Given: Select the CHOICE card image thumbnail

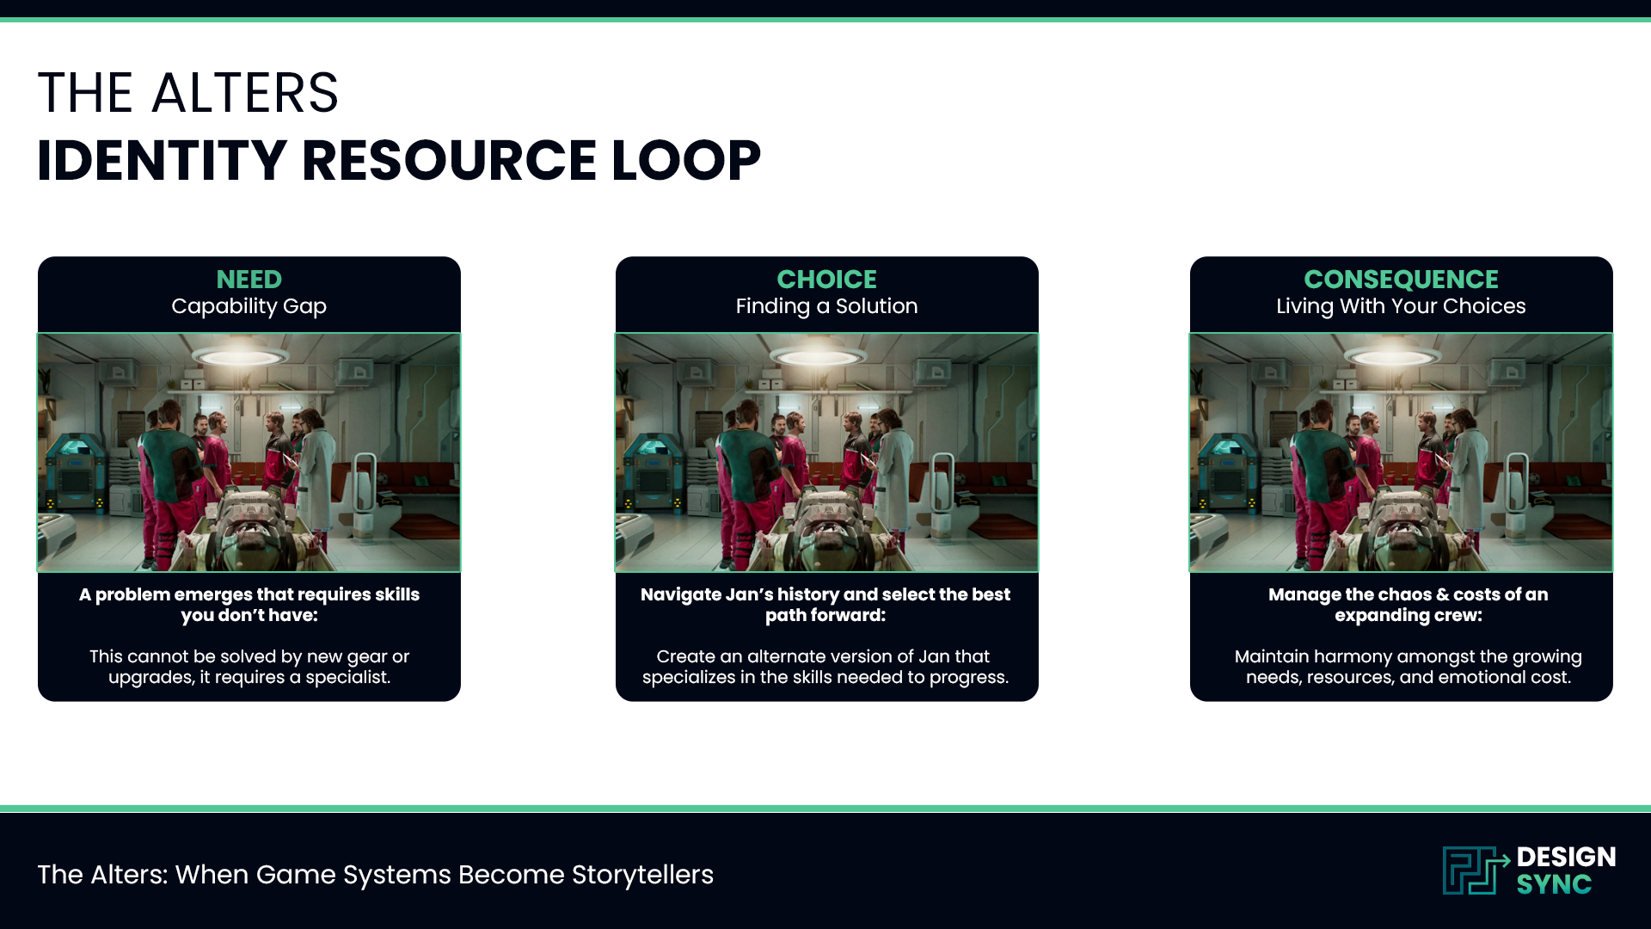Looking at the screenshot, I should point(826,452).
